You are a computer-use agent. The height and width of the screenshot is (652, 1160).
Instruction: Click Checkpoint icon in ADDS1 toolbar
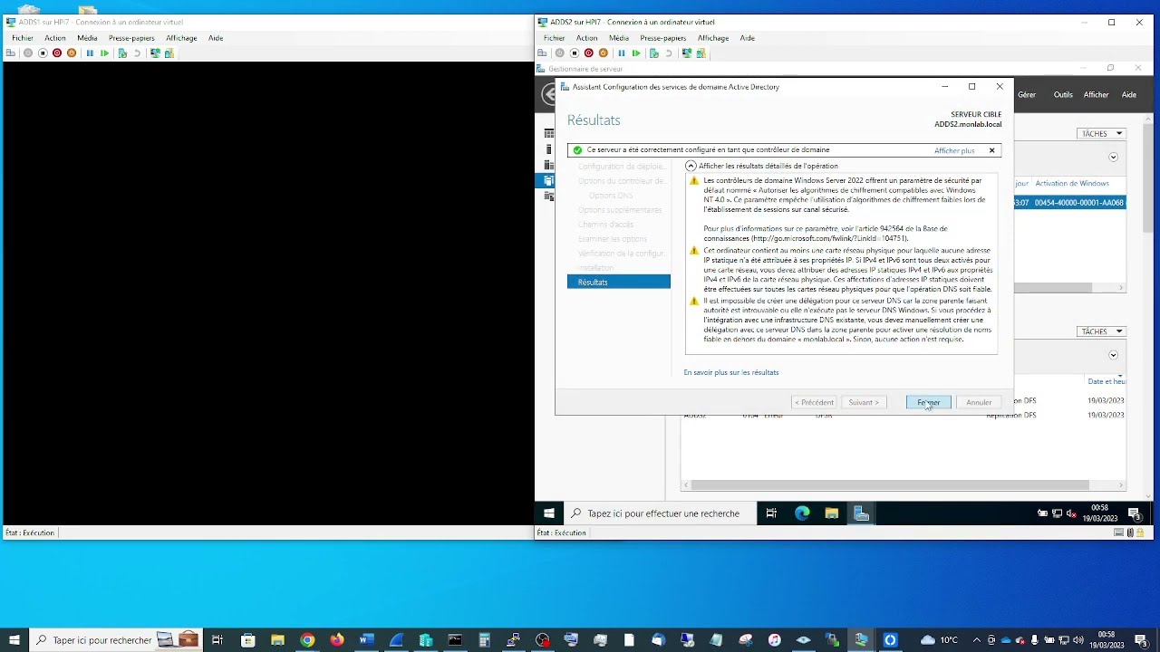tap(122, 53)
